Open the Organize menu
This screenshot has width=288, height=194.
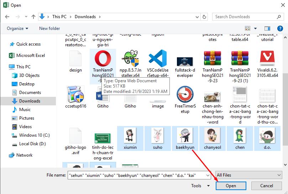click(x=17, y=28)
